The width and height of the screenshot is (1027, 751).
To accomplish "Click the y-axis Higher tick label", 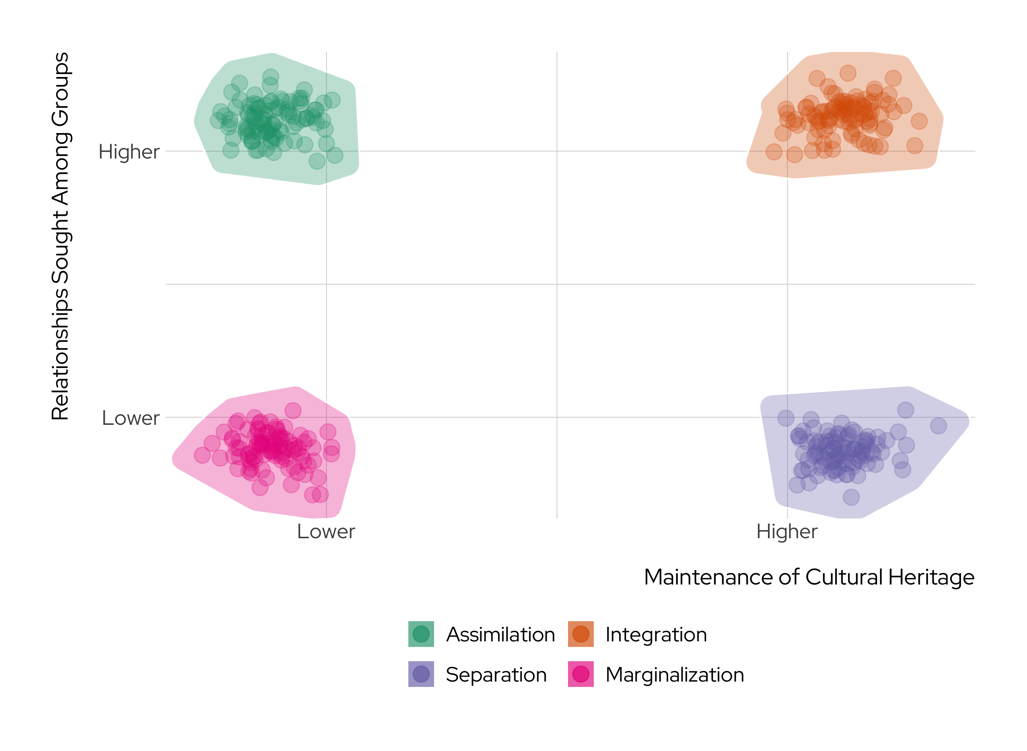I will pos(129,152).
